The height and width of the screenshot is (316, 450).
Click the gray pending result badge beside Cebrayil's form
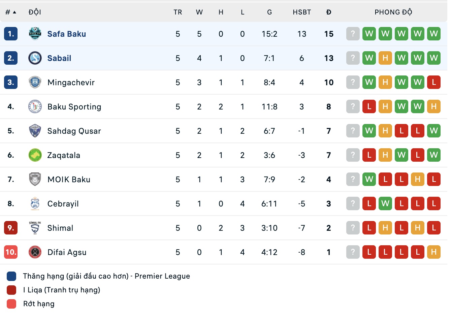point(353,203)
